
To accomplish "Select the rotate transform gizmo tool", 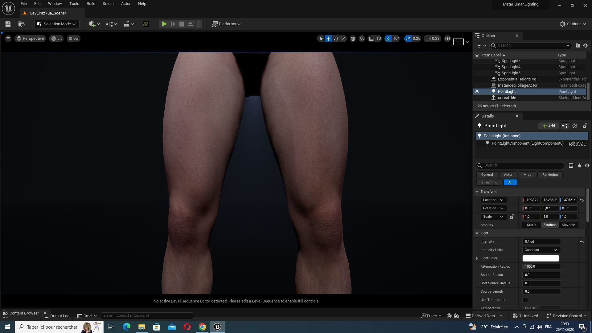I will pos(336,39).
